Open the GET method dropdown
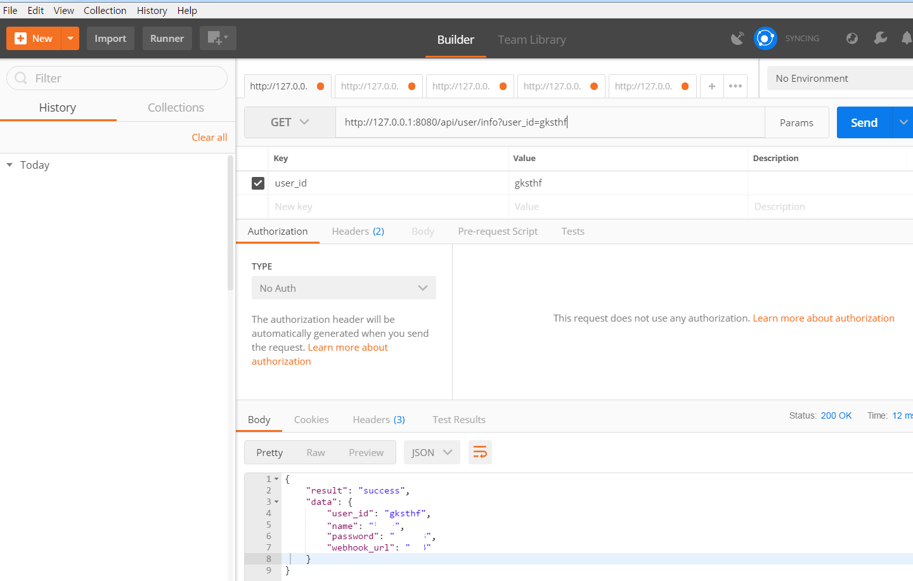 (x=290, y=122)
